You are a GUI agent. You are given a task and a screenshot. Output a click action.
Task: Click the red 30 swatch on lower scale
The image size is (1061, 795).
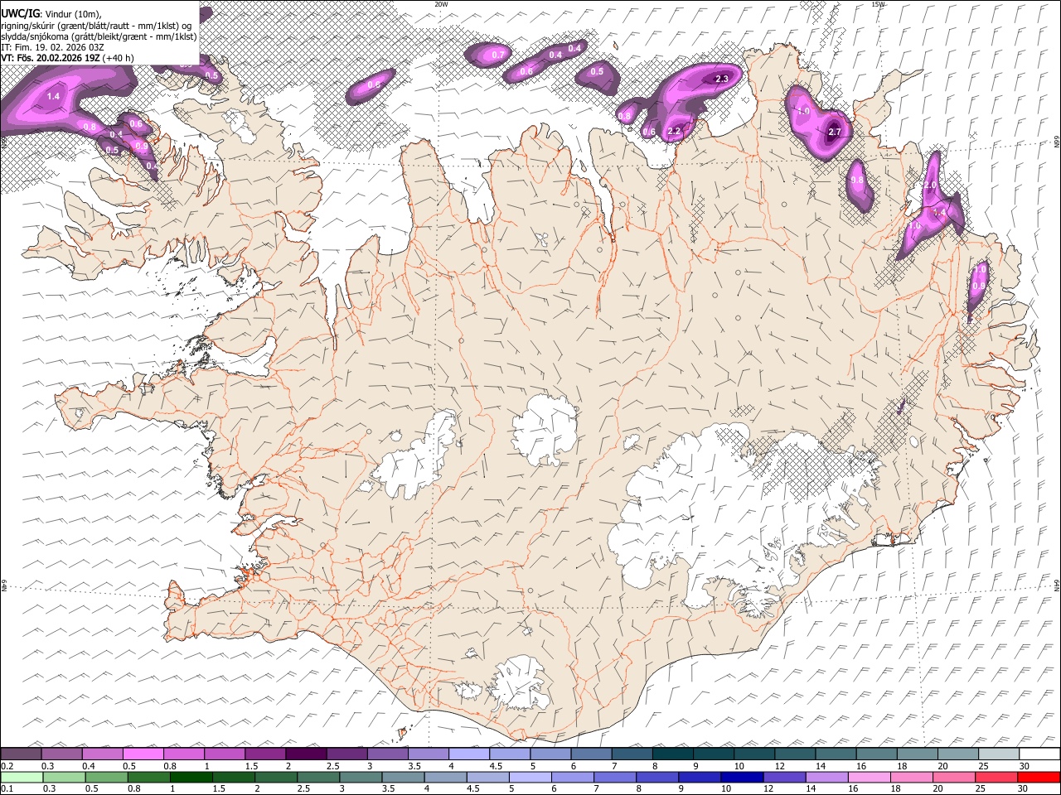(x=1038, y=778)
